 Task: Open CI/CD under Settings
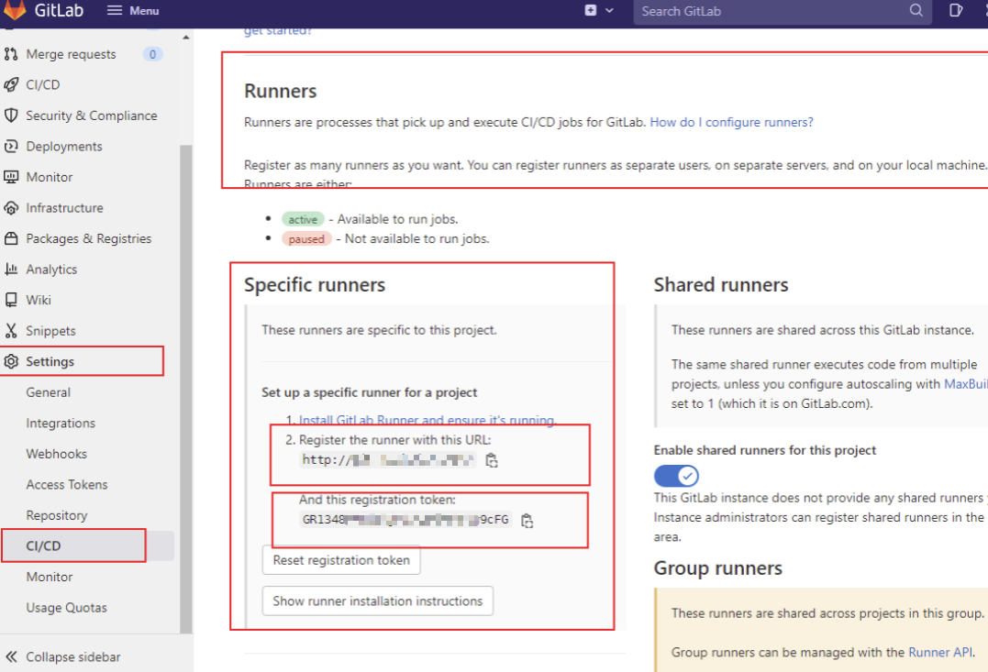[x=43, y=545]
